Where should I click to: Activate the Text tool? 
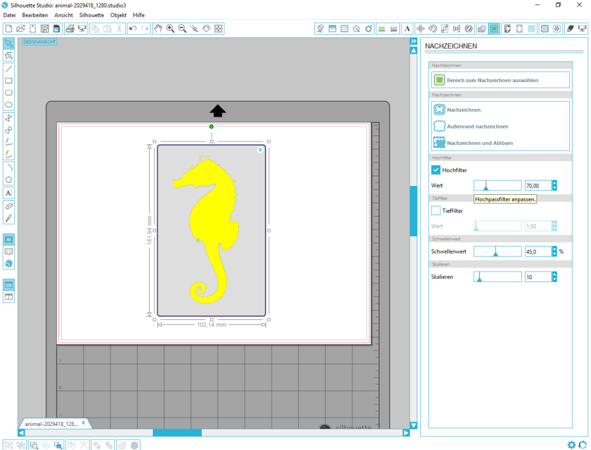pos(9,193)
